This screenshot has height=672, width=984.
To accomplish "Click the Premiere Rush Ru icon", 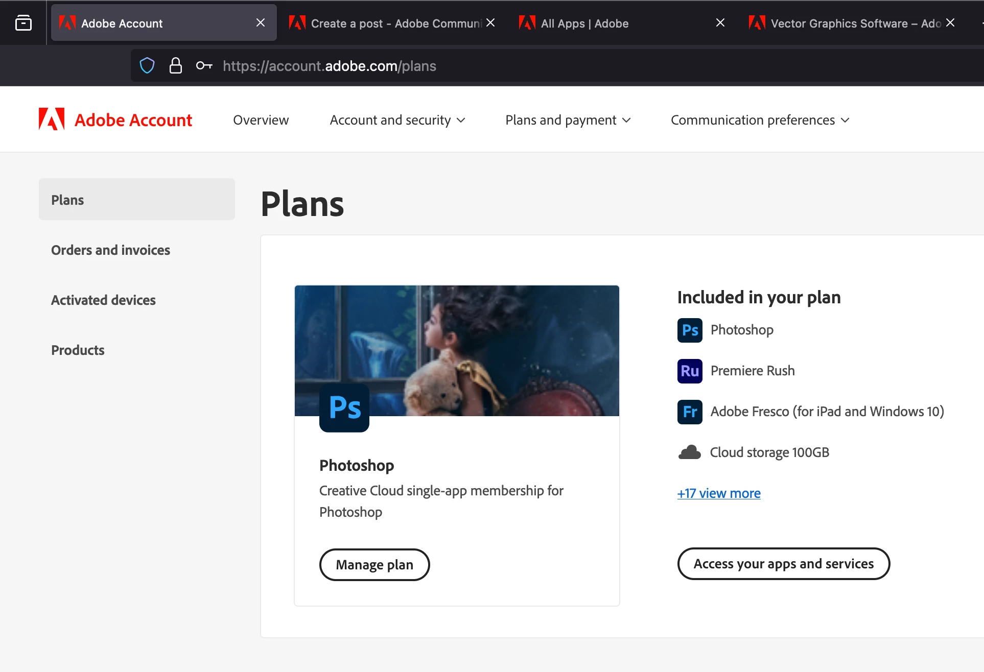I will [690, 371].
